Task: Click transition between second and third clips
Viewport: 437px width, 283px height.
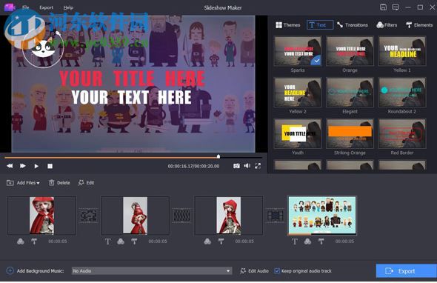Action: [182, 216]
